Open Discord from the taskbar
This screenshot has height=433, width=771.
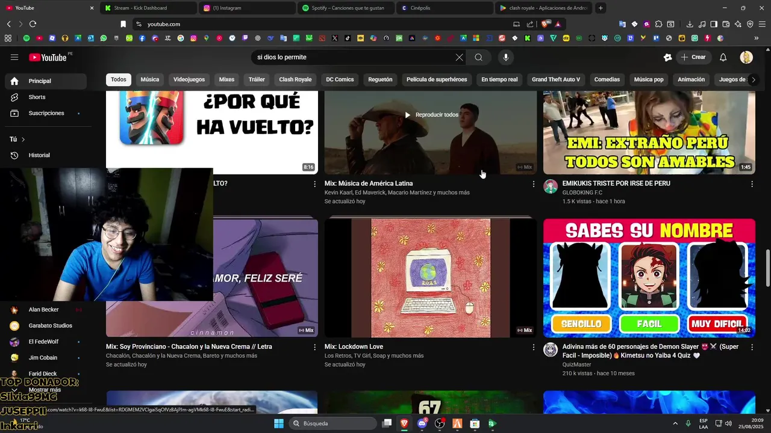(x=422, y=423)
